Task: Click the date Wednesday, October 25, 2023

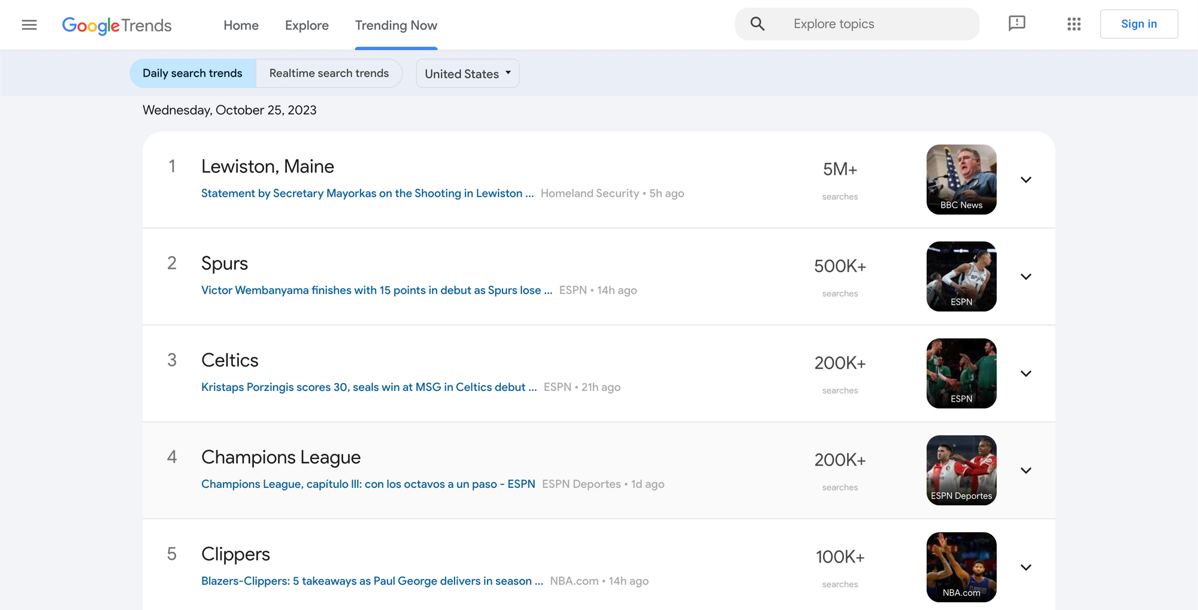Action: coord(229,110)
